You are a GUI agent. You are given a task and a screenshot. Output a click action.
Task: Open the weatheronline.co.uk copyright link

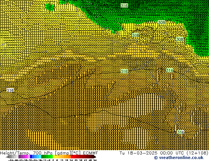(x=179, y=158)
